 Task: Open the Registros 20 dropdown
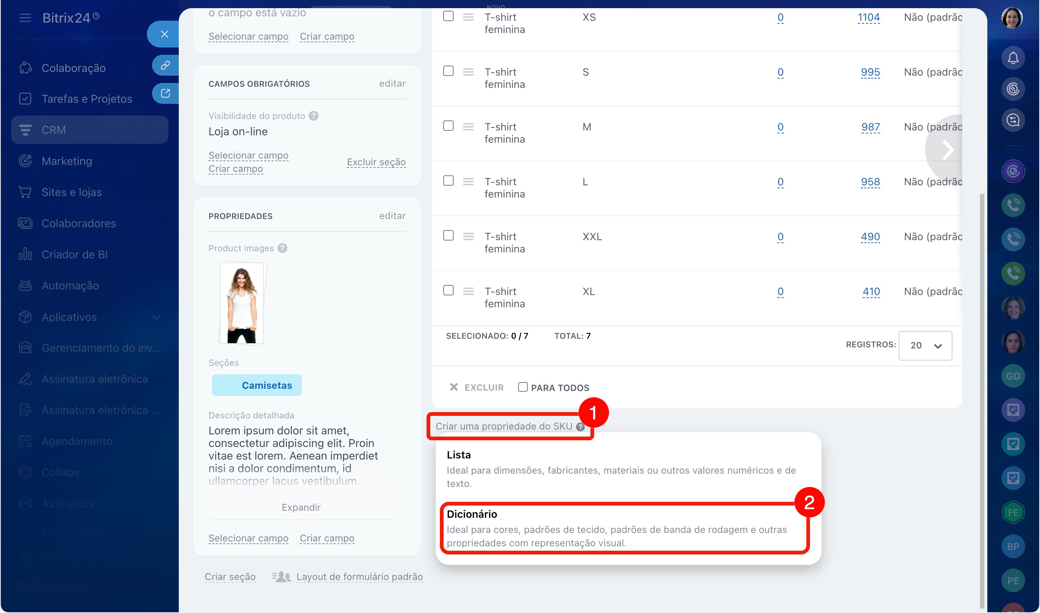point(925,345)
